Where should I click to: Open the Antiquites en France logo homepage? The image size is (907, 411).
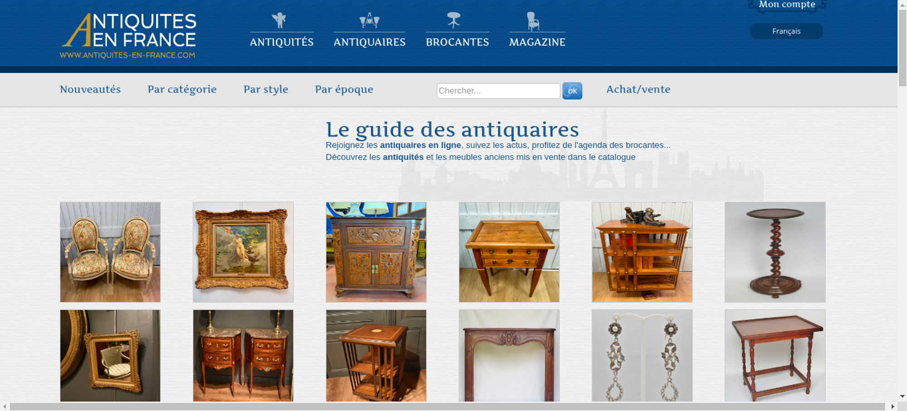pos(128,36)
